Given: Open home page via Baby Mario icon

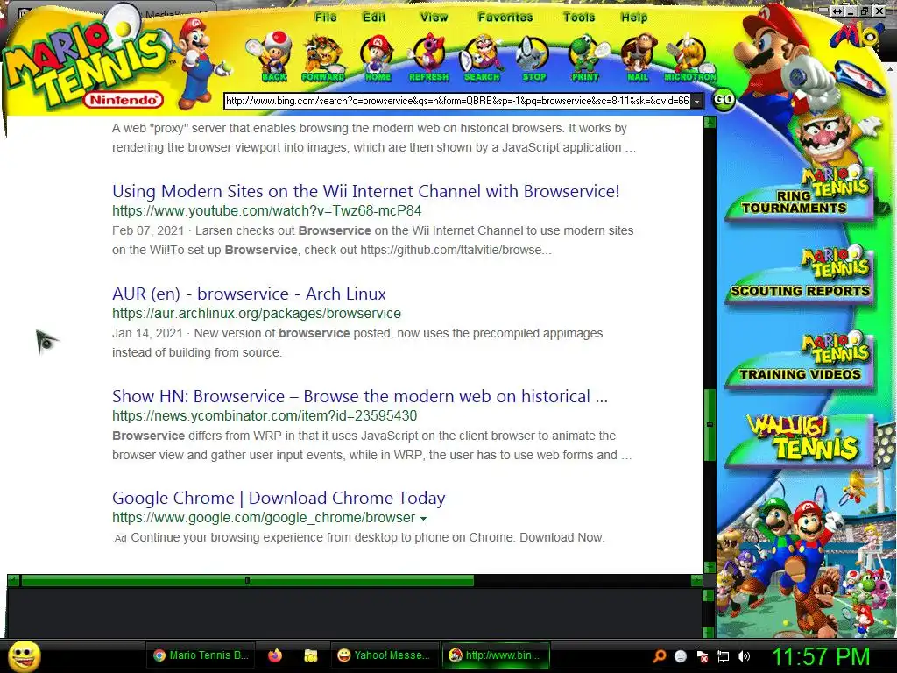Looking at the screenshot, I should click(377, 59).
